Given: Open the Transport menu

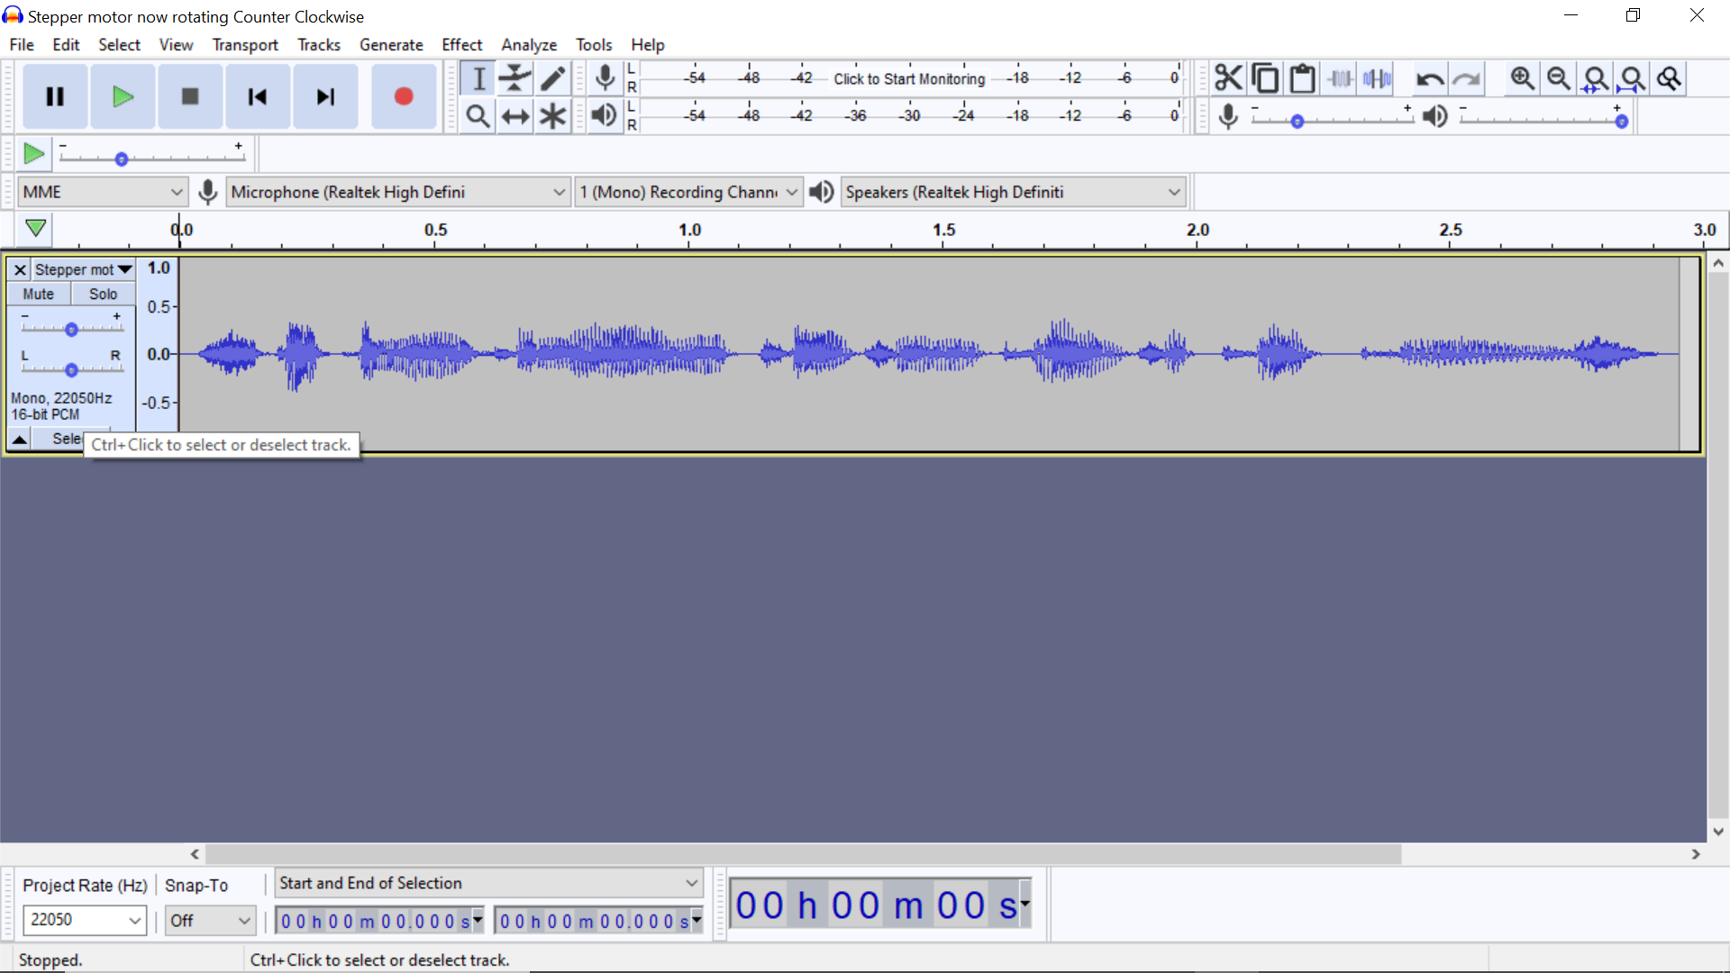Looking at the screenshot, I should click(245, 44).
